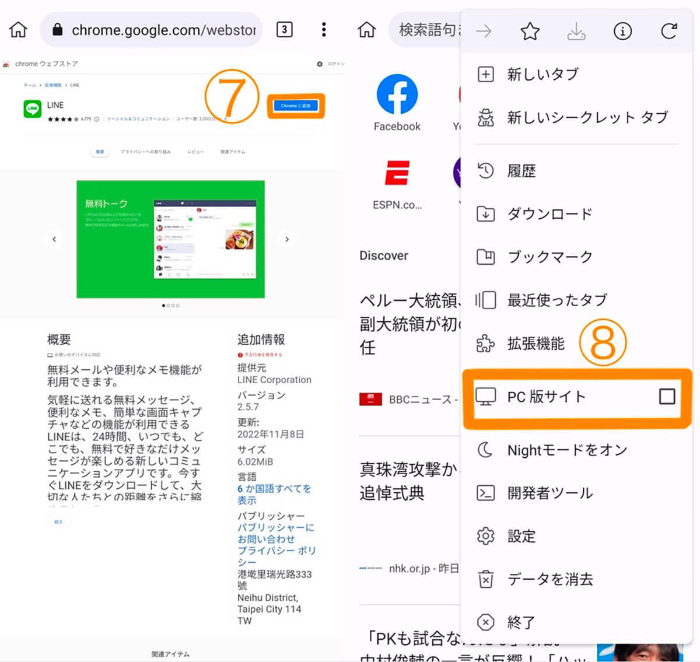Click the download icon in the menu
The image size is (700, 662).
pyautogui.click(x=576, y=30)
